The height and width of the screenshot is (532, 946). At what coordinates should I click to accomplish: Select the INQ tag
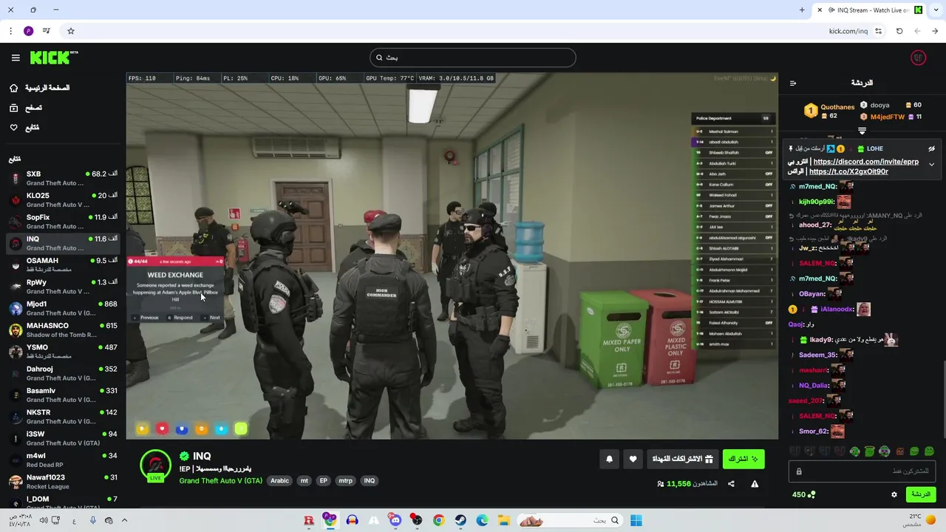(369, 480)
